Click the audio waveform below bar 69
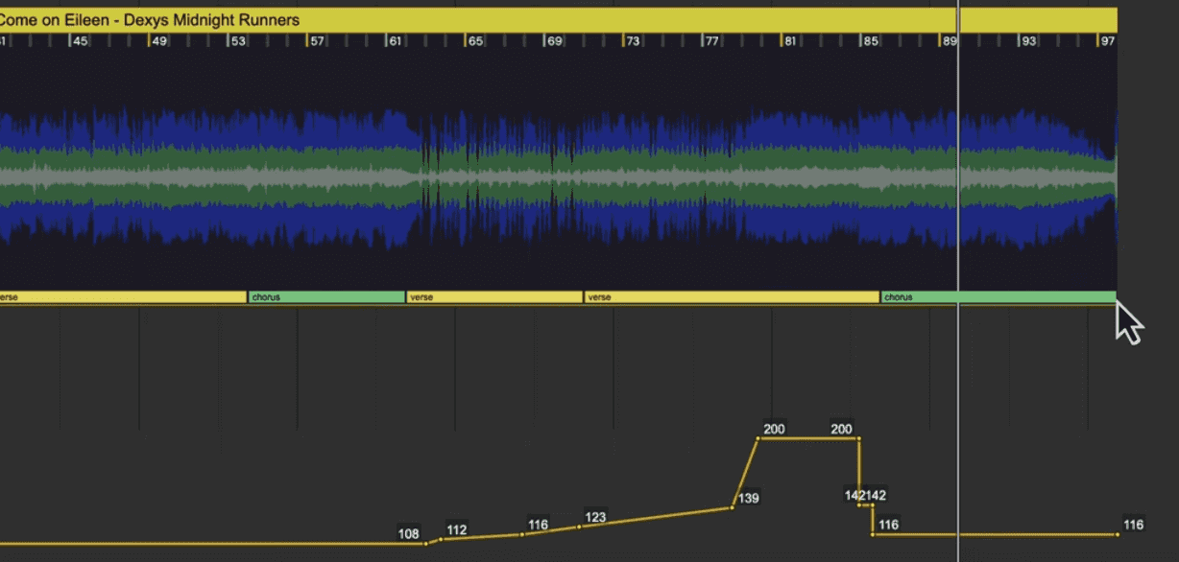1179x562 pixels. point(554,177)
